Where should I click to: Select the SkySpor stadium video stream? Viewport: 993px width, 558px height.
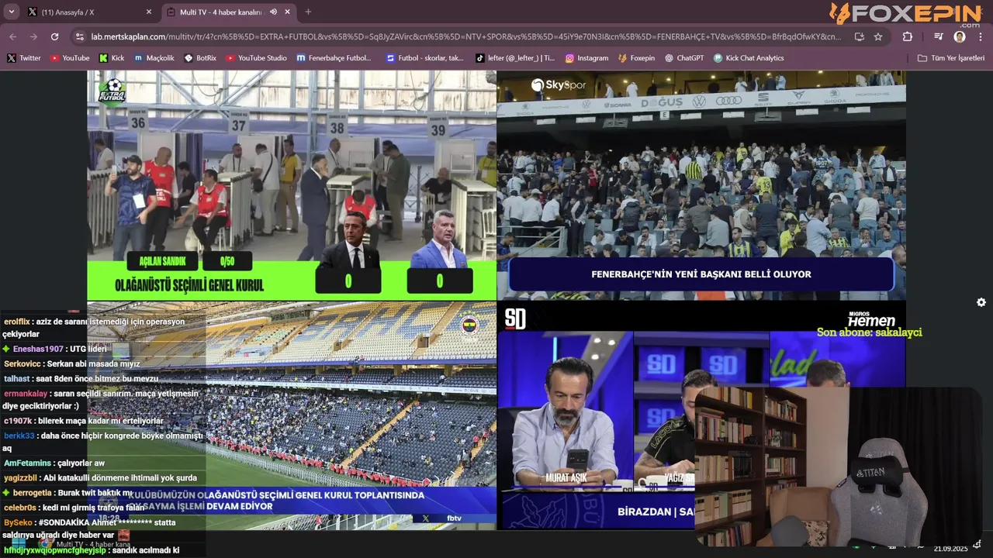pos(701,185)
